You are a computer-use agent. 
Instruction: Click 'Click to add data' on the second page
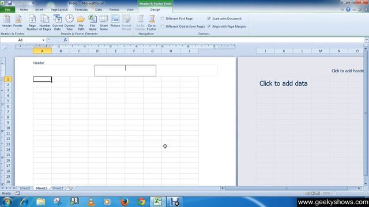[x=283, y=83]
